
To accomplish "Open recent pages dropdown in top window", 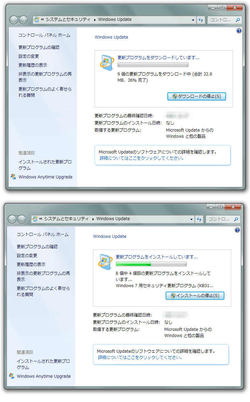I will (x=30, y=20).
